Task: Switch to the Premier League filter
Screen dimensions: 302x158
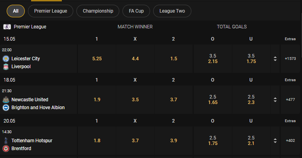Action: click(x=51, y=11)
